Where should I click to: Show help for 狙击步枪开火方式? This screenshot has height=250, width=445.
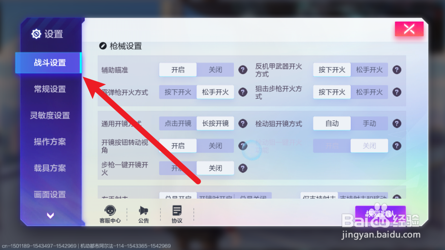[397, 92]
